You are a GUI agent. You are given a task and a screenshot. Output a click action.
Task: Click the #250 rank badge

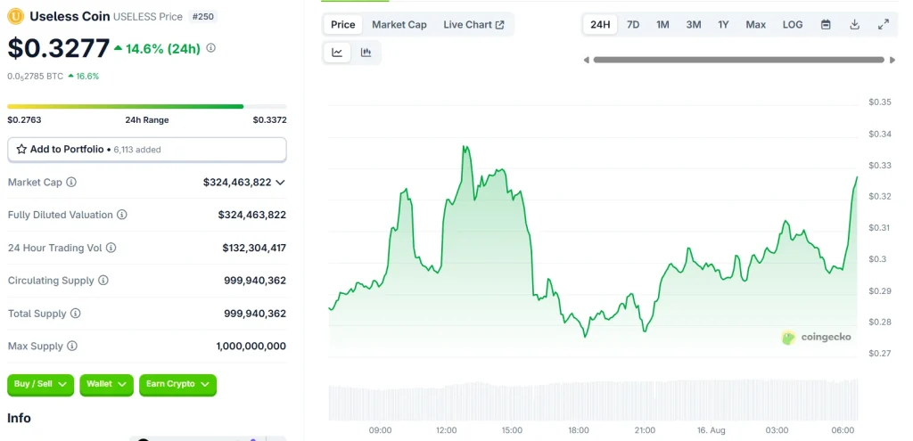(x=202, y=17)
